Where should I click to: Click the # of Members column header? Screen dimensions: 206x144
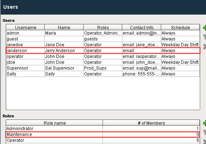point(151,123)
